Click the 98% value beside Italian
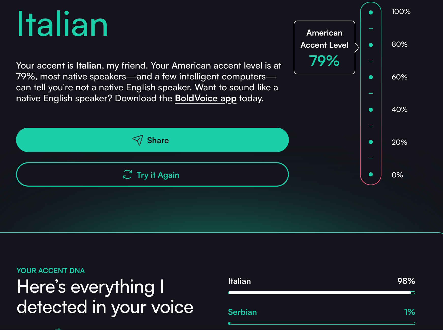Viewport: 443px width, 330px height. (406, 281)
